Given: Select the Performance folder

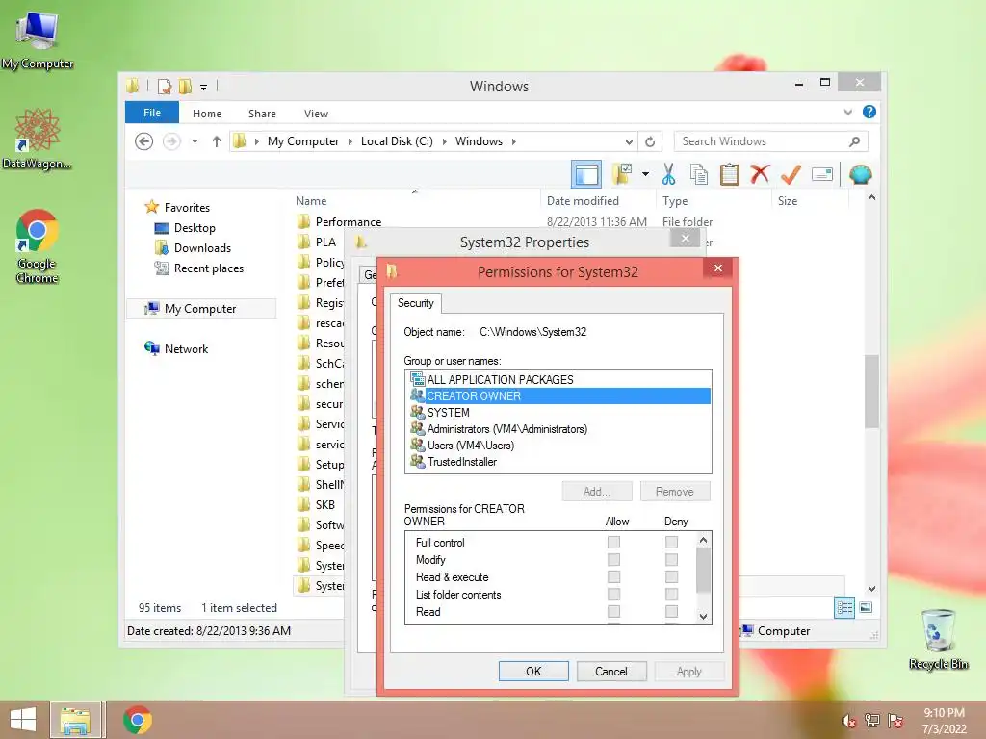Looking at the screenshot, I should click(x=349, y=222).
